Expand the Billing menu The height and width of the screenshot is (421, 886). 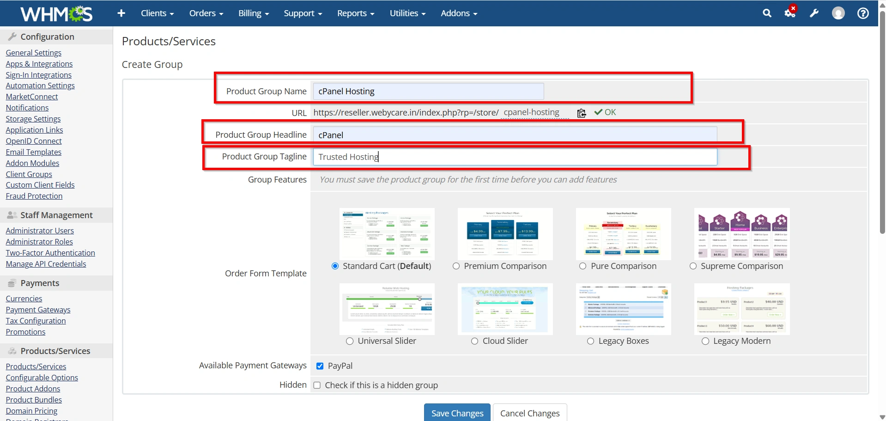(254, 13)
